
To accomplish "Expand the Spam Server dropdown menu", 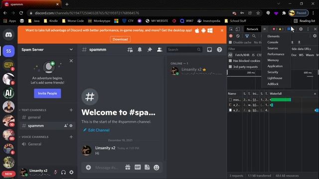I will [71, 50].
